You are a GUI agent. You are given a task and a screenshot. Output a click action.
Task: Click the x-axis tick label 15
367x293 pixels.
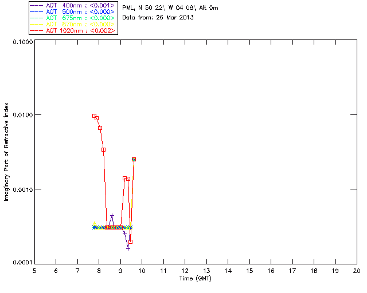pyautogui.click(x=249, y=271)
